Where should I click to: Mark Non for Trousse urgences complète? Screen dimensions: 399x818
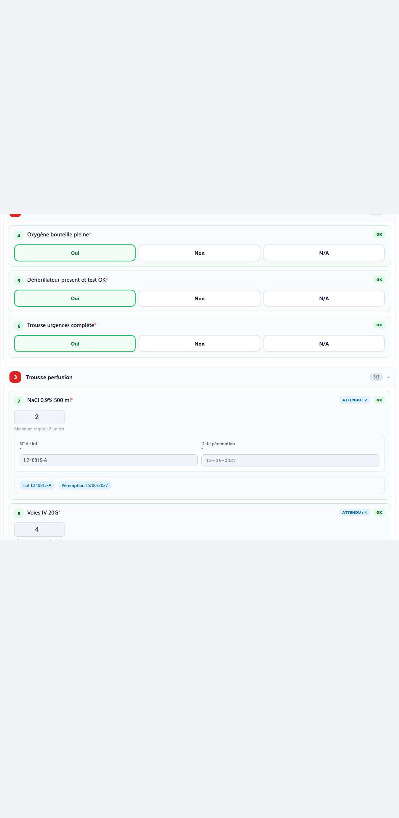coord(199,344)
